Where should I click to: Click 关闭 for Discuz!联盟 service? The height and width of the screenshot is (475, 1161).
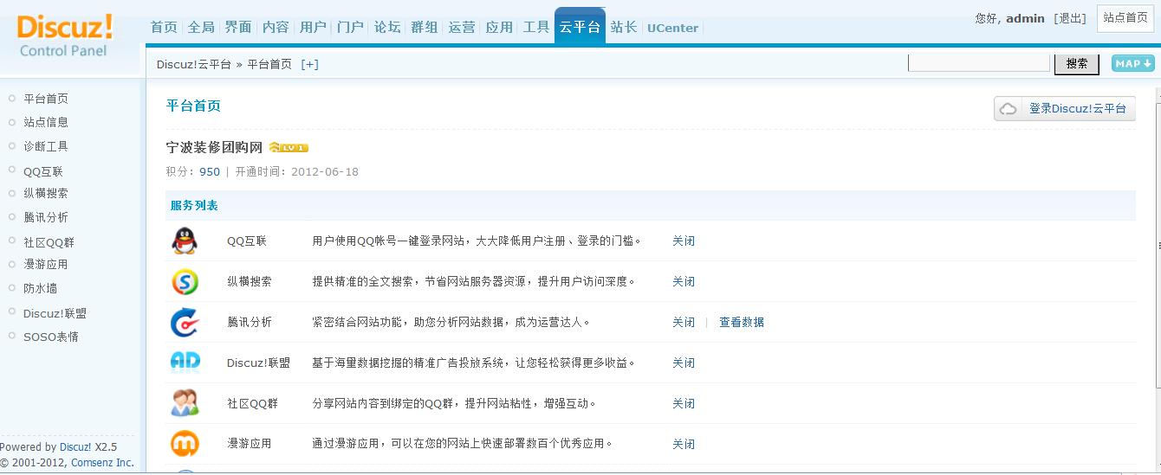click(x=684, y=363)
